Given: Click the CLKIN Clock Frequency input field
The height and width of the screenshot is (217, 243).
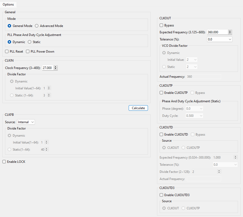Looking at the screenshot, I should click(48, 68).
